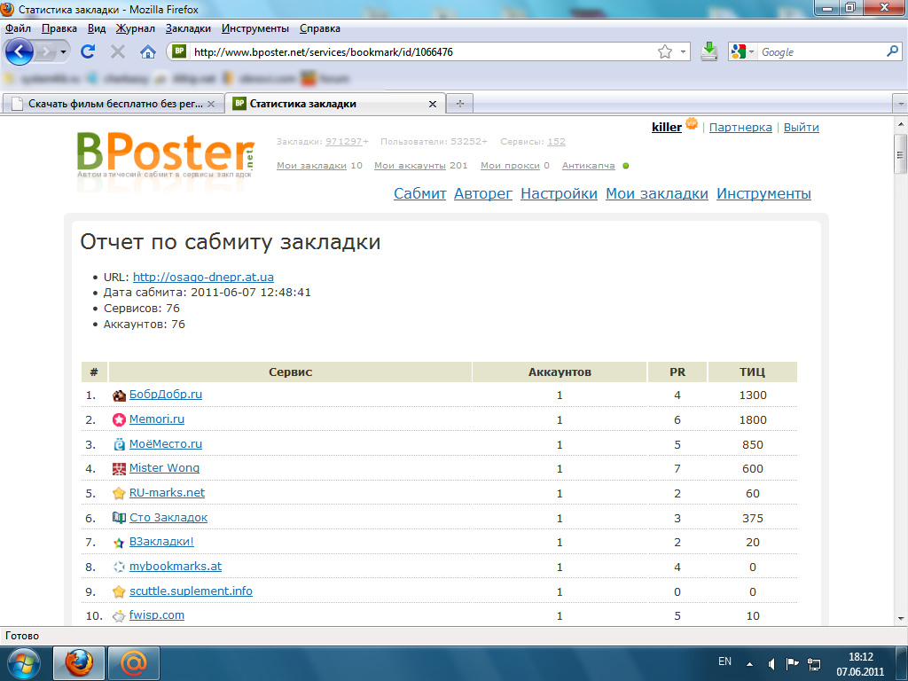Click the BPoster logo
This screenshot has height=681, width=908.
point(166,154)
